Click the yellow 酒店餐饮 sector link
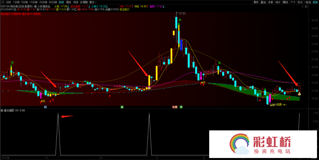Viewport: 319px width, 160px height. point(124,9)
